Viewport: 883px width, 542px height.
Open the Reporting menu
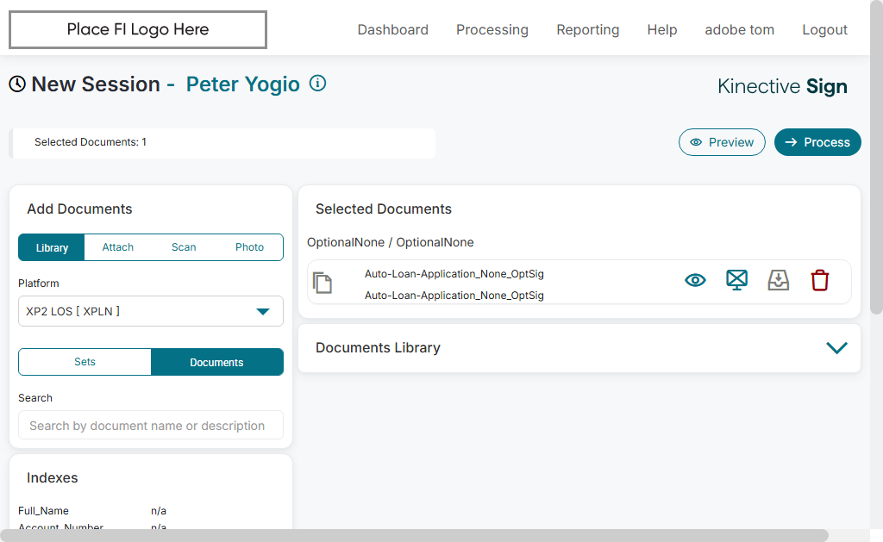[587, 29]
